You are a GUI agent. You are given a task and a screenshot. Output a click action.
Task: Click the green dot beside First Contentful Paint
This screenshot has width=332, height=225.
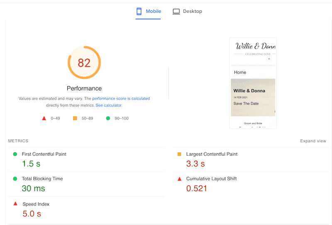tap(15, 154)
